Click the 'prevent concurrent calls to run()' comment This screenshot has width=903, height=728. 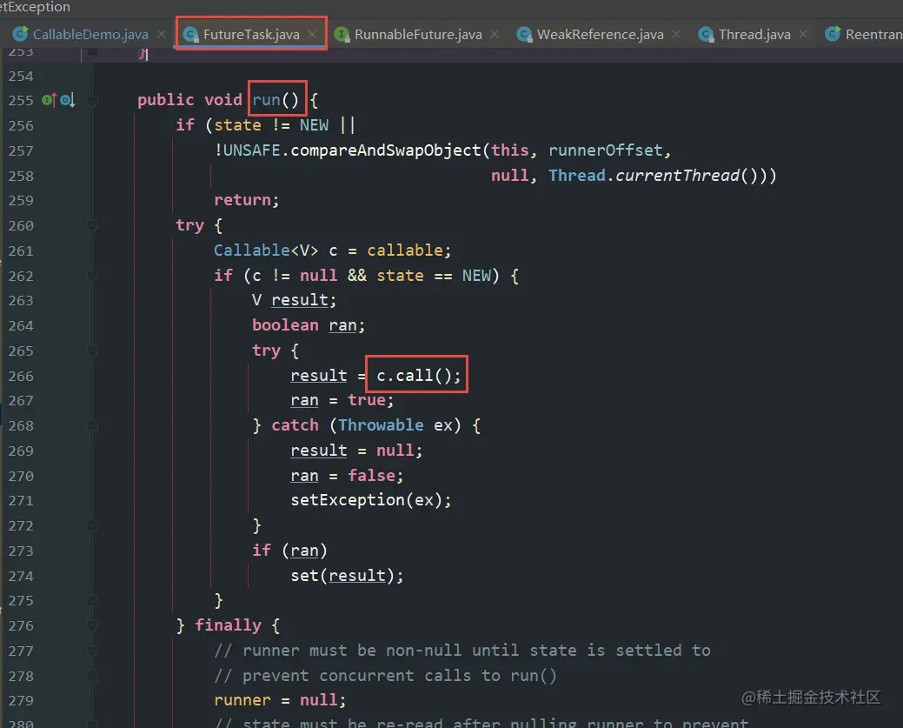(385, 676)
